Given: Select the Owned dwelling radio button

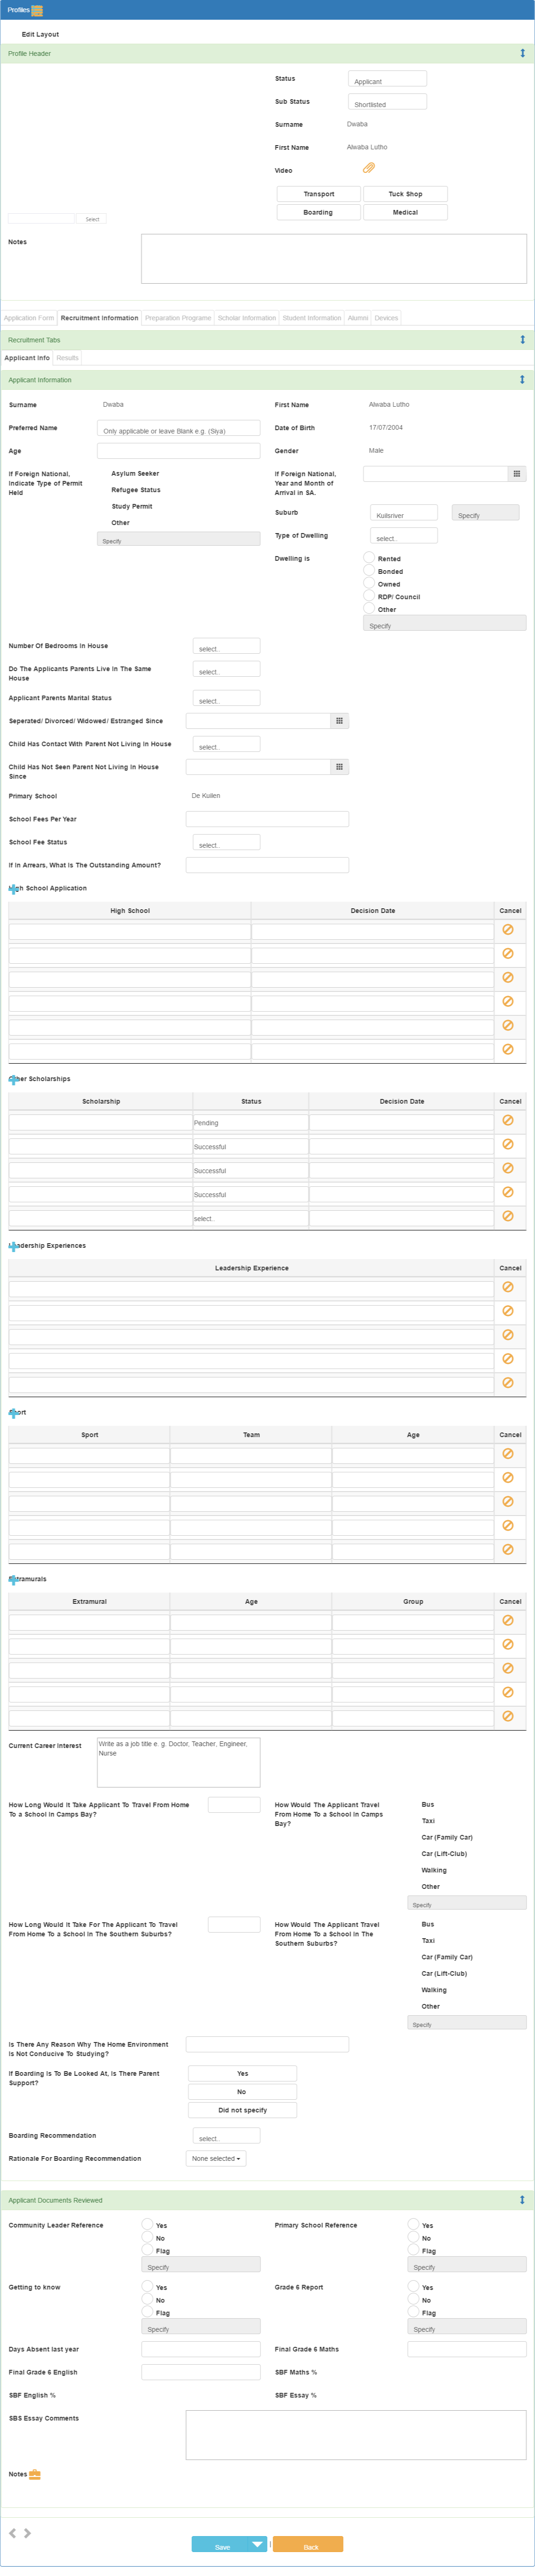Looking at the screenshot, I should click(x=369, y=583).
